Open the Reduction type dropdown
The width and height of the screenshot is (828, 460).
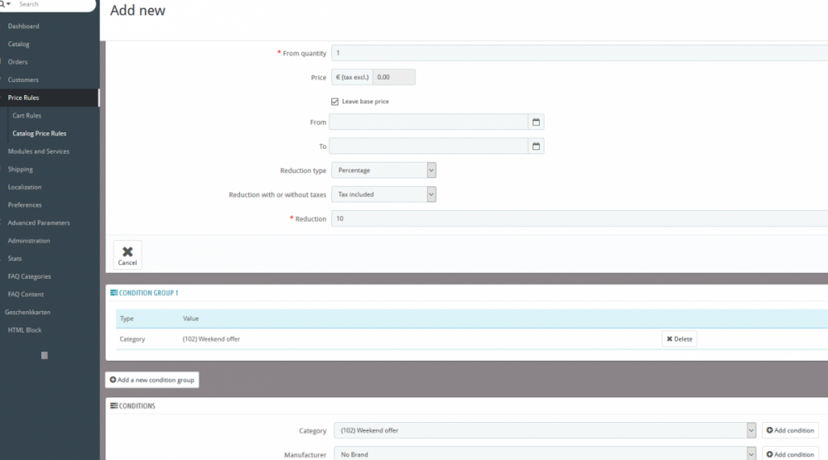(x=383, y=170)
